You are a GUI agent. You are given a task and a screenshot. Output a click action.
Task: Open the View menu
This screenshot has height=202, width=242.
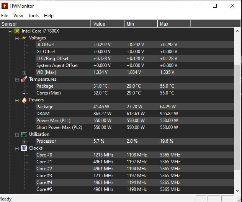18,16
